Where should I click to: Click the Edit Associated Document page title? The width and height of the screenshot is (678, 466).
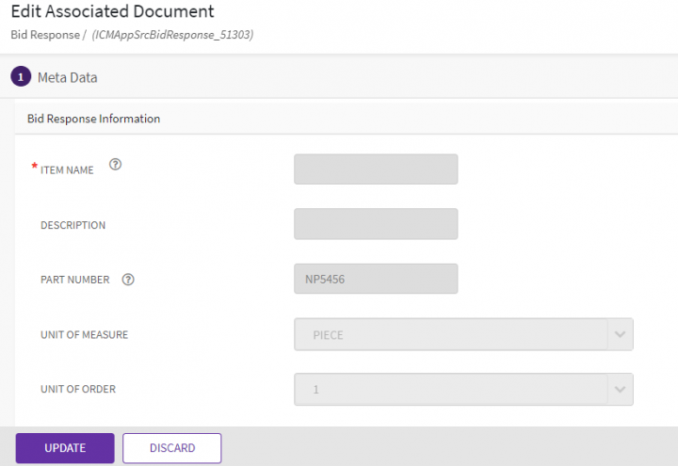tap(112, 12)
